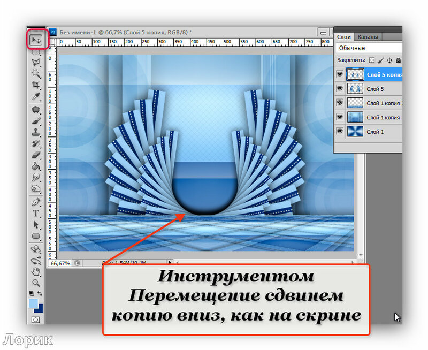Select the Path Selection tool
428x350 pixels.
point(36,225)
